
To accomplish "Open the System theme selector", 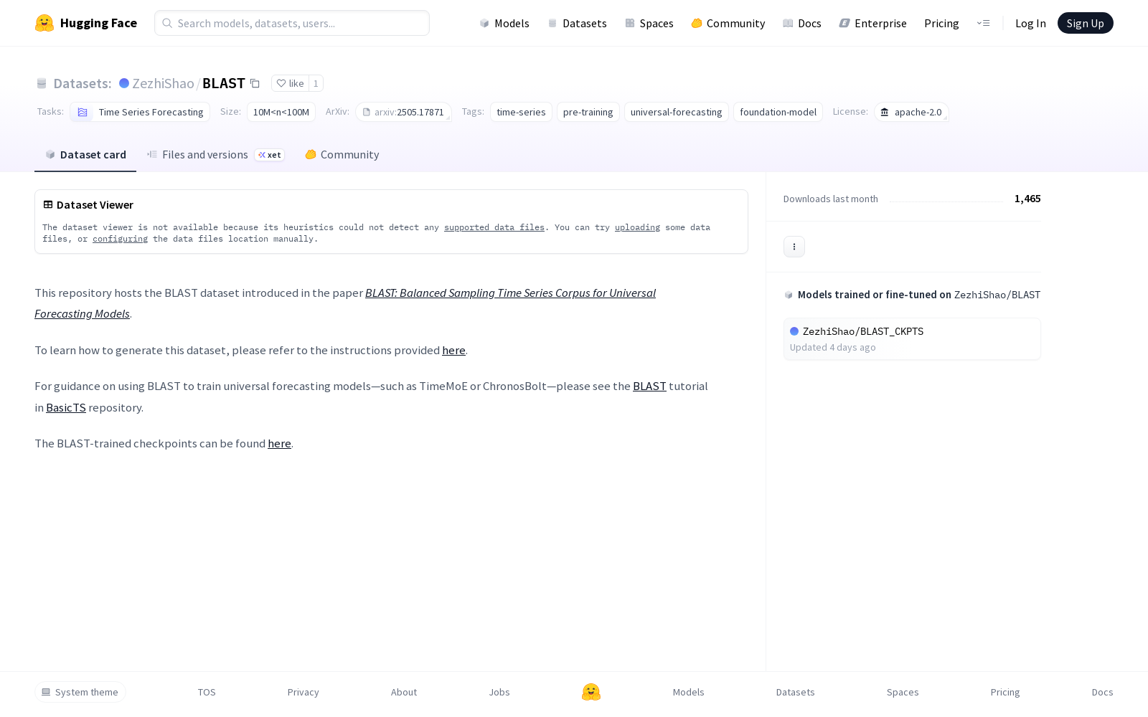I will tap(80, 692).
